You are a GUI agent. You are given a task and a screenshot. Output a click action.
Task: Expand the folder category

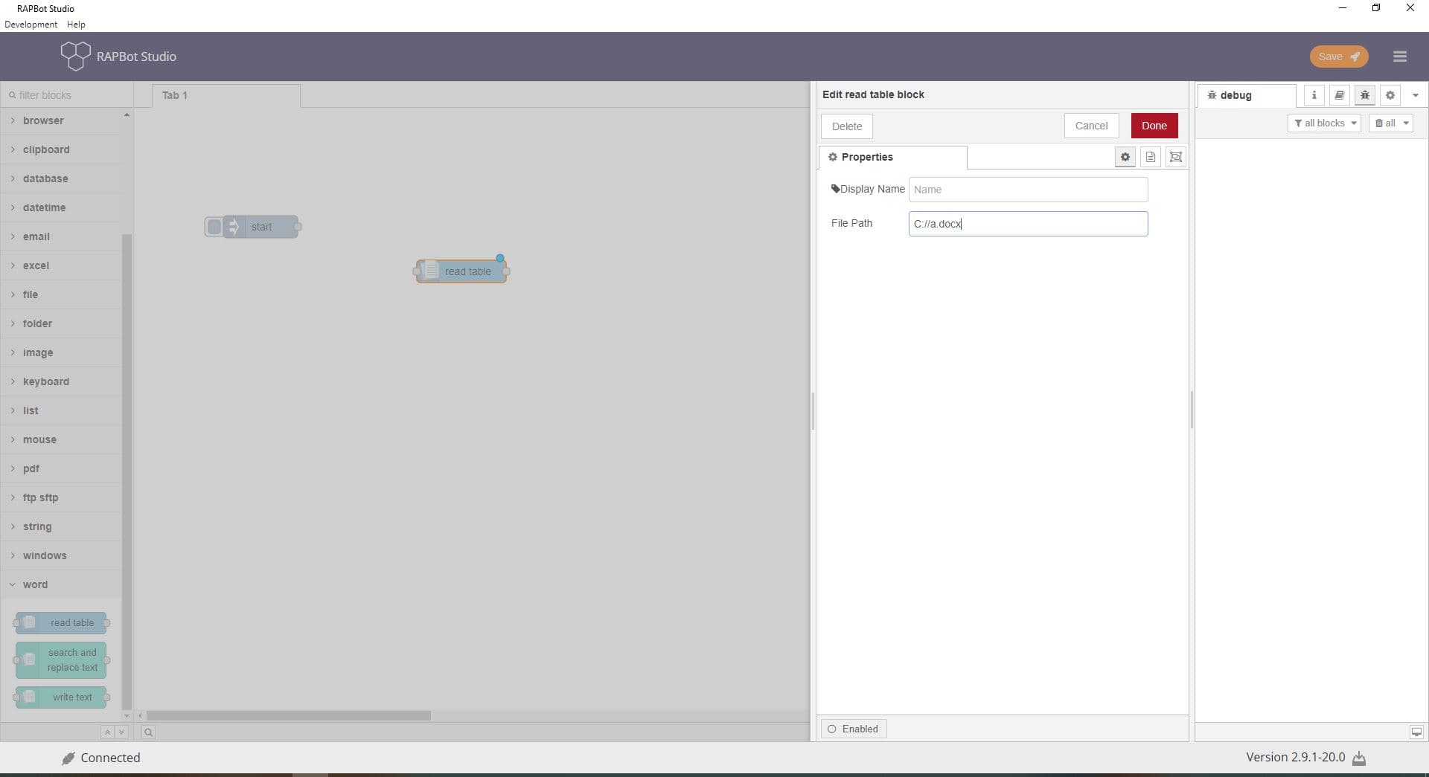(60, 323)
